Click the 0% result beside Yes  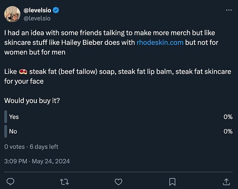point(228,117)
